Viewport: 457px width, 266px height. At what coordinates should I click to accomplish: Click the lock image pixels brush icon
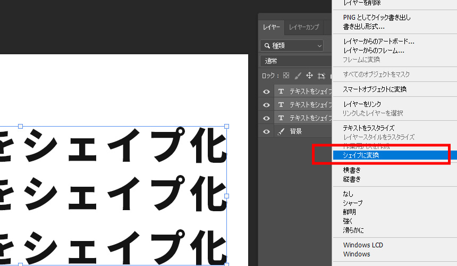coord(298,76)
